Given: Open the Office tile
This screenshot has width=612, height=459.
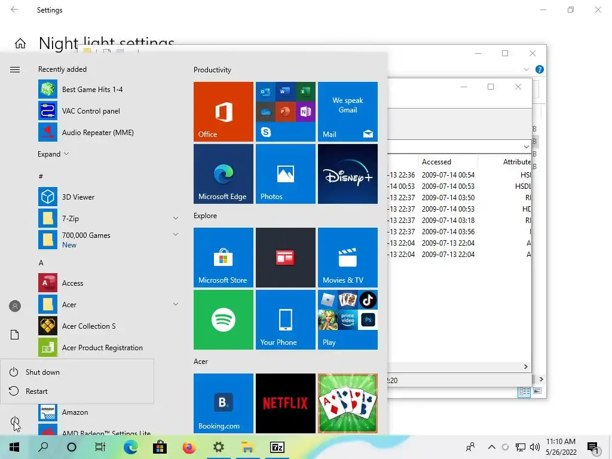Looking at the screenshot, I should (x=224, y=112).
